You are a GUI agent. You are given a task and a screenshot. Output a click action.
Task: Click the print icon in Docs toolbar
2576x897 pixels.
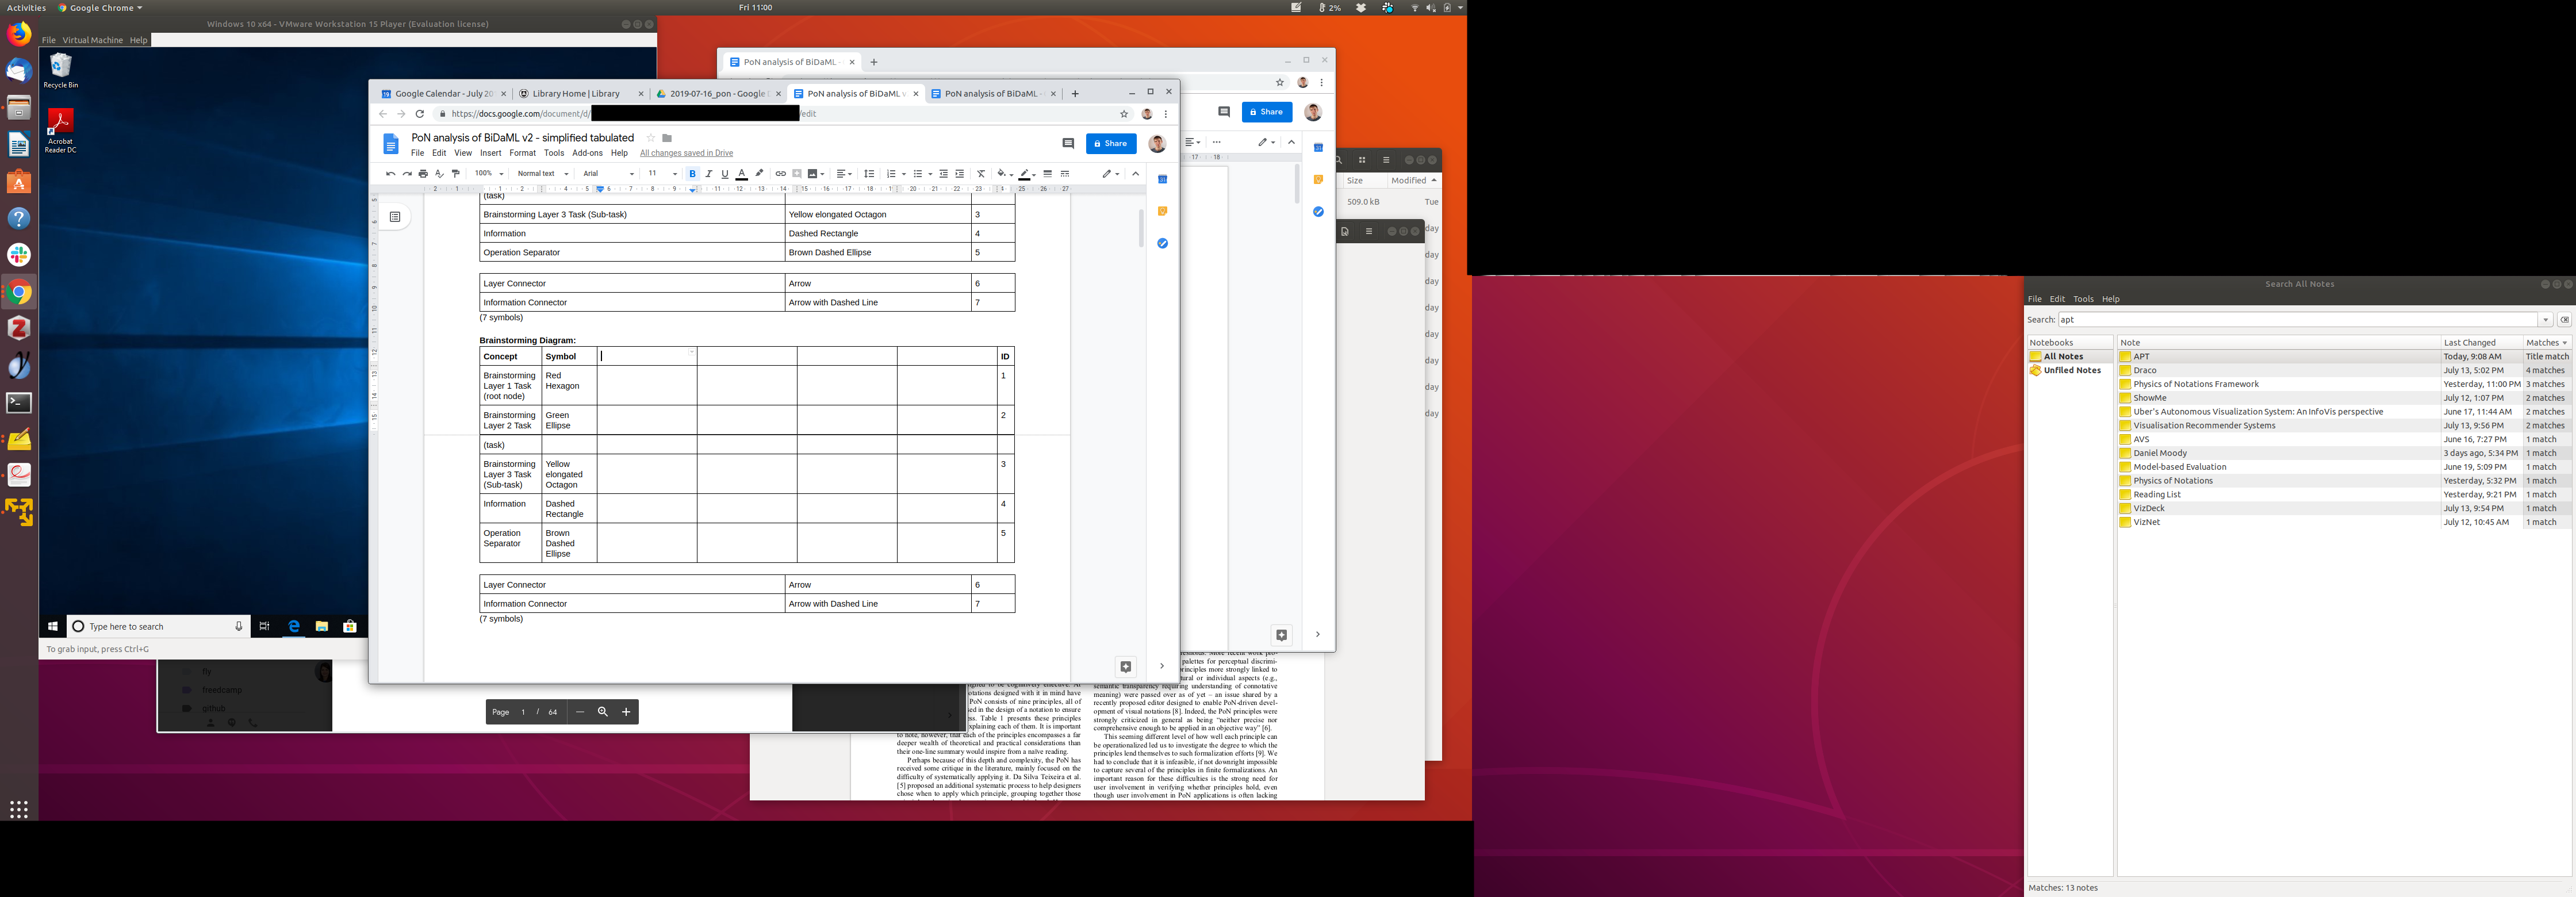tap(423, 174)
